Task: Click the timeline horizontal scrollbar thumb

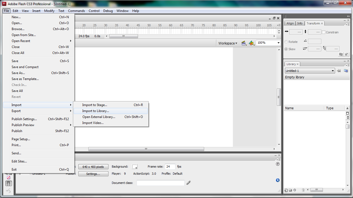Action: 123,36
